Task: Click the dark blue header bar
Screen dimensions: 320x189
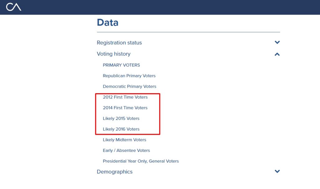Action: (x=160, y=7)
